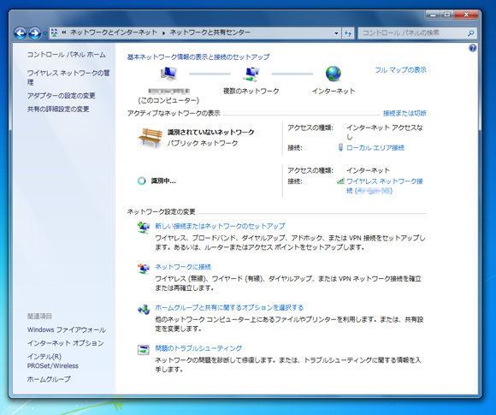
Task: Click the 識別中... text
Action: [x=163, y=181]
